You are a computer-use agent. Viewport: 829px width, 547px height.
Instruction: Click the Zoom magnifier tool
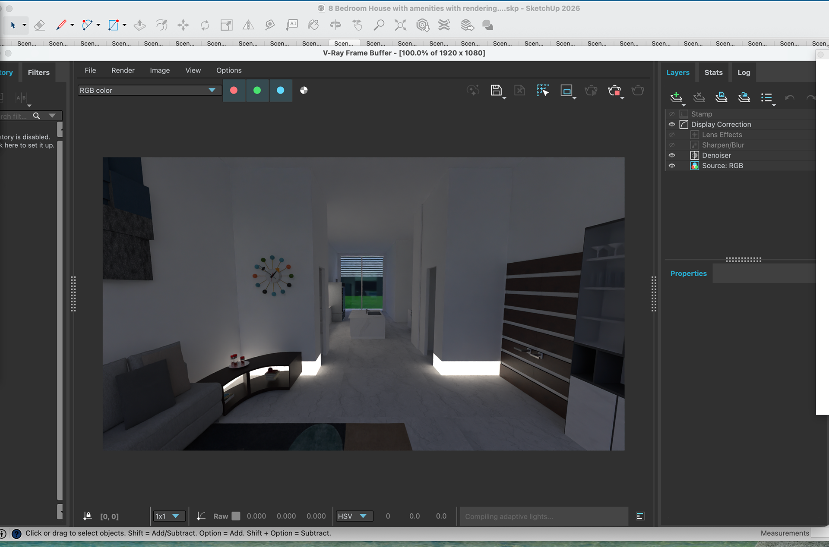point(379,25)
